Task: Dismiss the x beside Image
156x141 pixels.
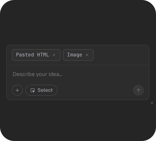Action: coord(87,55)
